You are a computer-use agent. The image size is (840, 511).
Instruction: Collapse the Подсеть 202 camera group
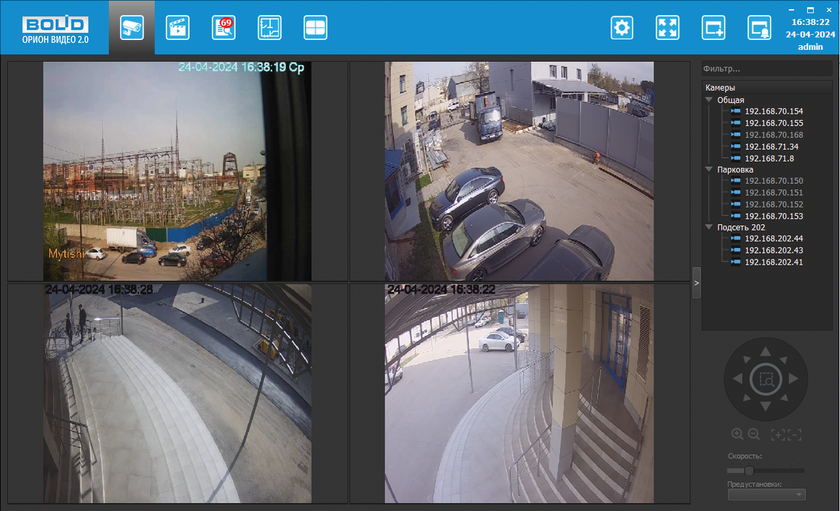[709, 227]
